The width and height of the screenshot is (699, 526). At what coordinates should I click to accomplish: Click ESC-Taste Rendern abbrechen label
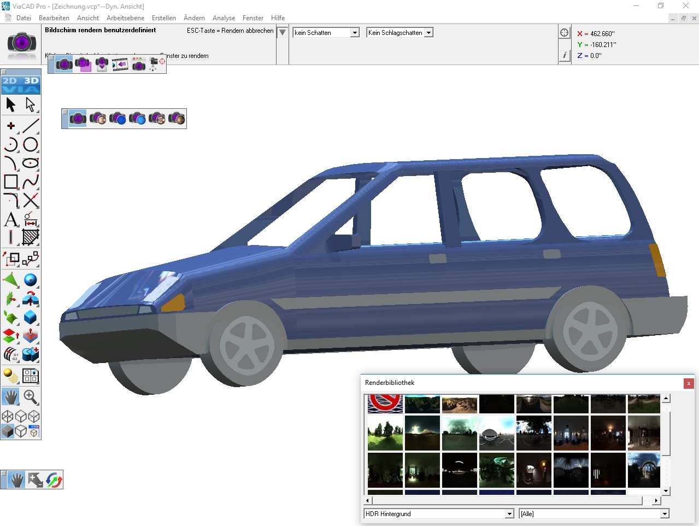click(x=231, y=31)
